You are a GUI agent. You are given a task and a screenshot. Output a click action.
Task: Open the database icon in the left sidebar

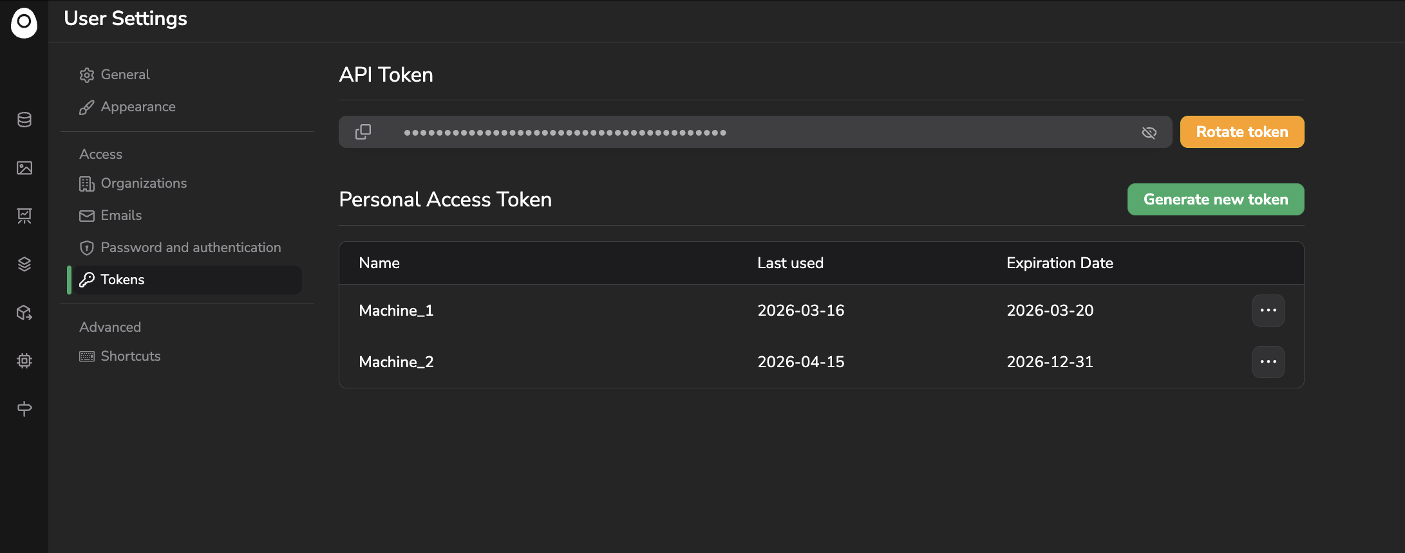24,120
